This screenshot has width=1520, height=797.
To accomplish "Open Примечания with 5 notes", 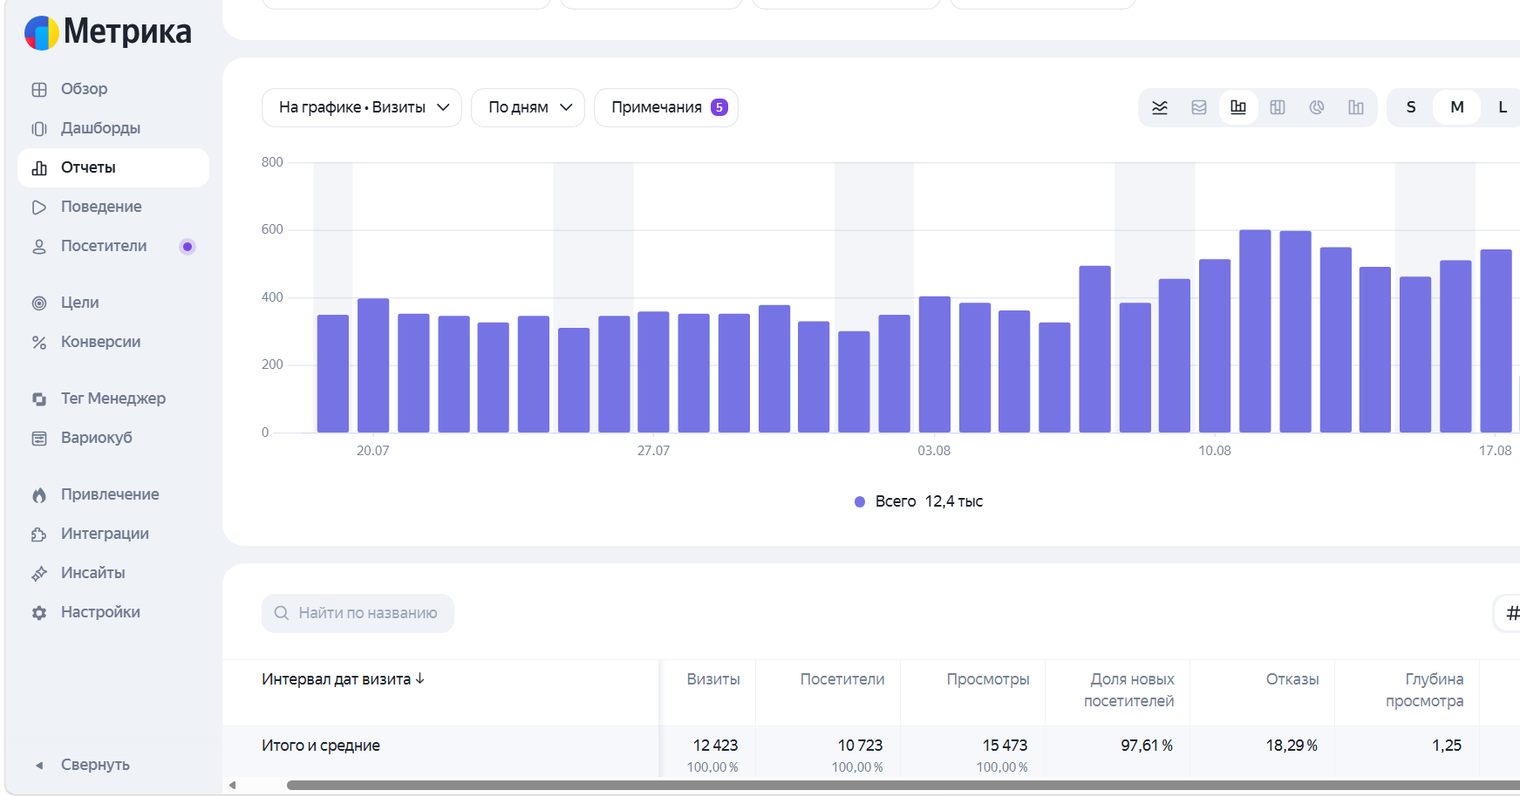I will [x=666, y=107].
